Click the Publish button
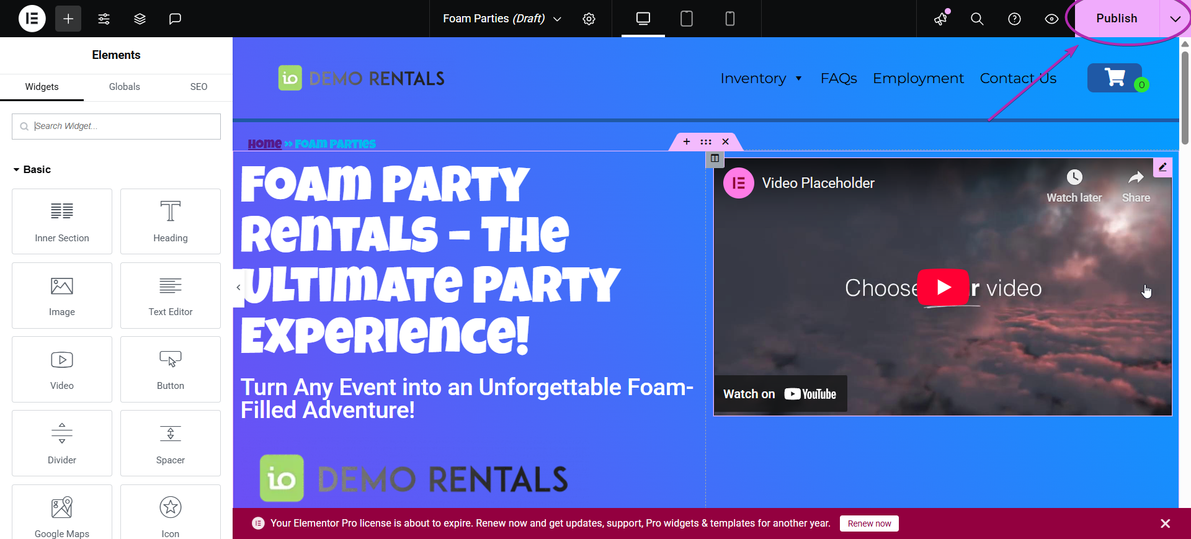1191x539 pixels. (x=1116, y=19)
